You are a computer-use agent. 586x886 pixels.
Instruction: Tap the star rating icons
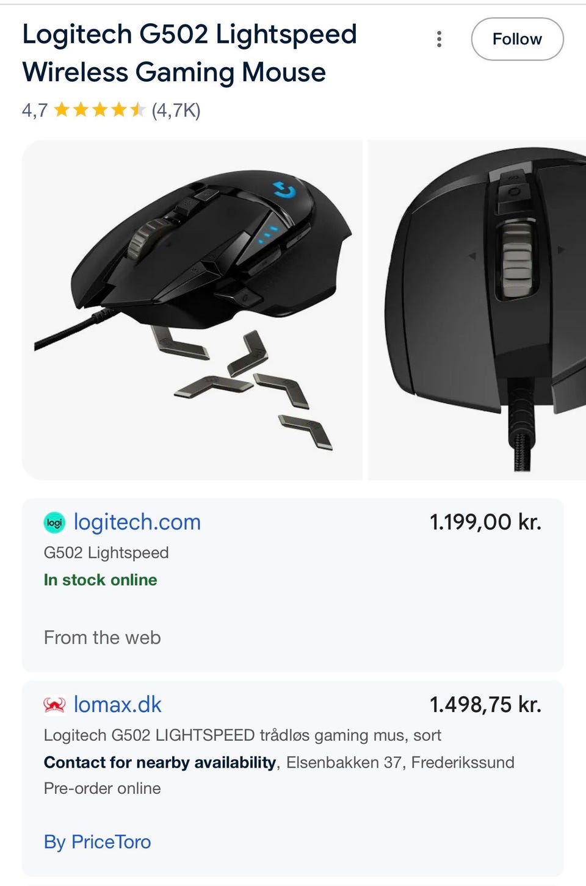coord(99,110)
